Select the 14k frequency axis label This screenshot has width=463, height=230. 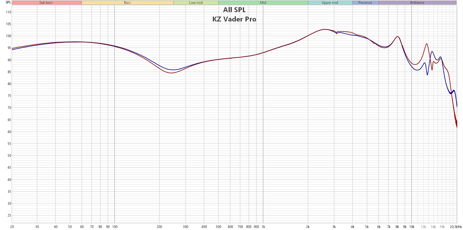coord(433,227)
